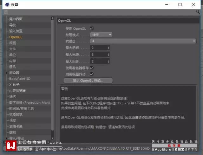Select X-粒子 in the settings list
Viewport: 203px width, 155px height.
click(14, 85)
